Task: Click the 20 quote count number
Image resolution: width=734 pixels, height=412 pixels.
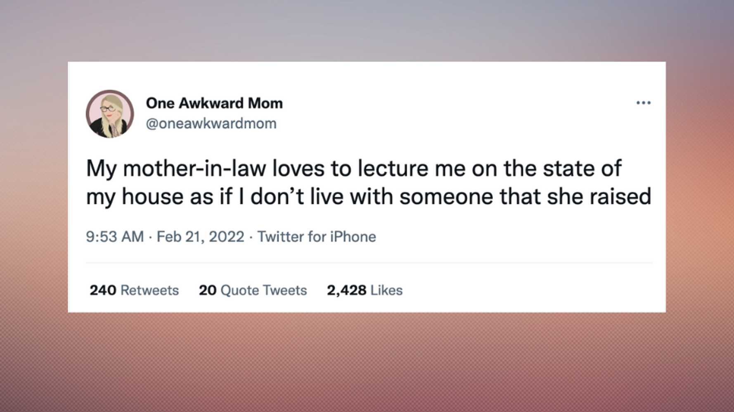Action: [x=208, y=290]
